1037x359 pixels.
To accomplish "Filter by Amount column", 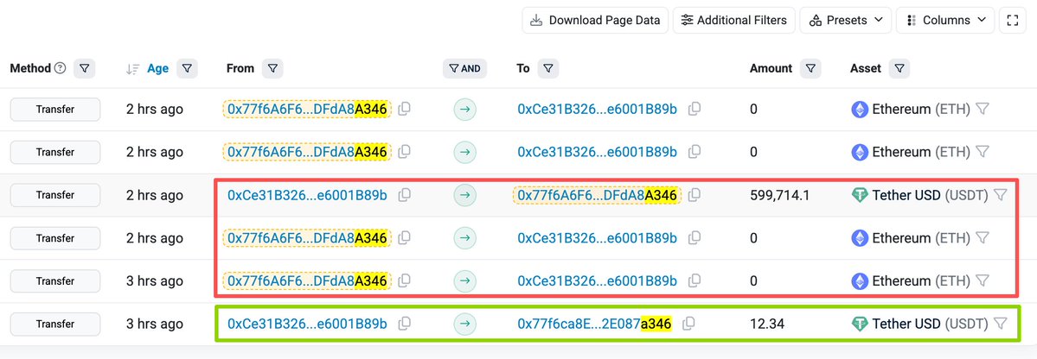I will click(x=810, y=68).
